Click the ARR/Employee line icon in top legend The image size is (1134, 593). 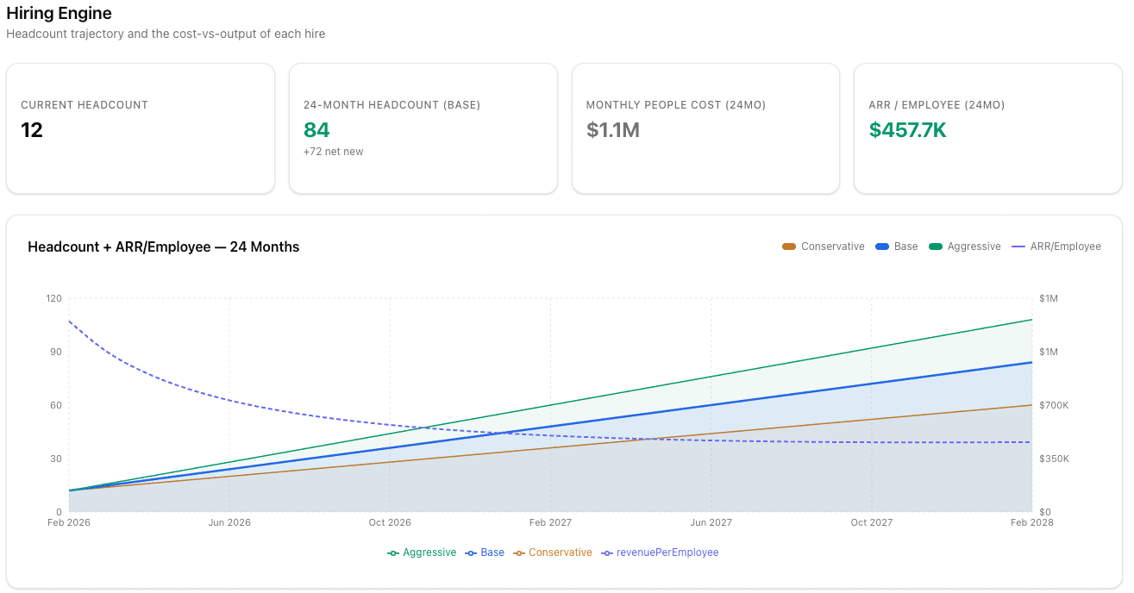(1018, 247)
